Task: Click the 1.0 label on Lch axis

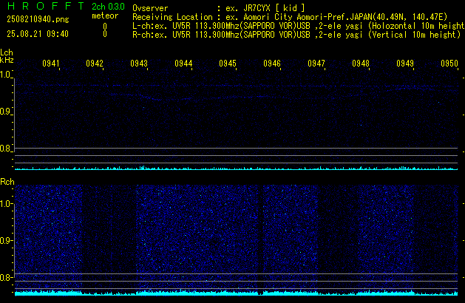Action: (5, 75)
